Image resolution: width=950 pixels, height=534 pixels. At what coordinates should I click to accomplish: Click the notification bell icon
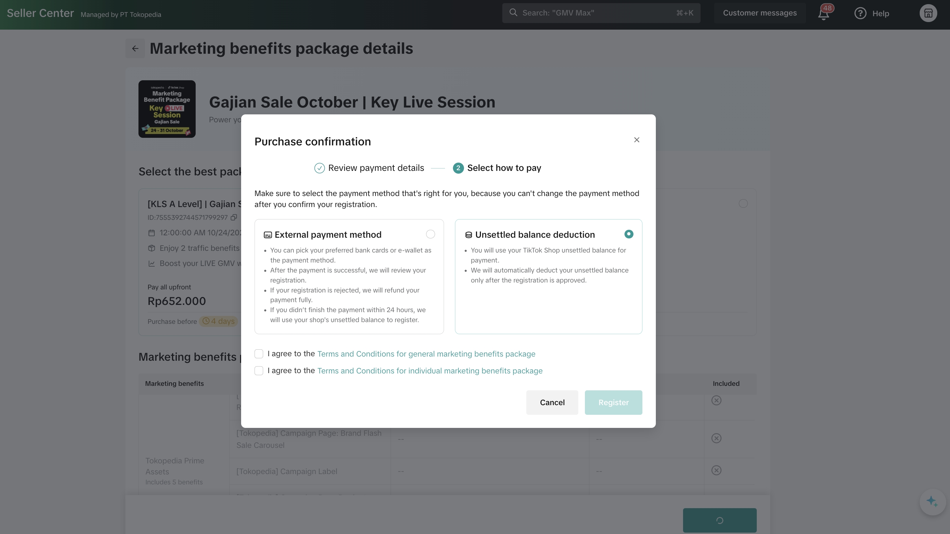tap(823, 14)
